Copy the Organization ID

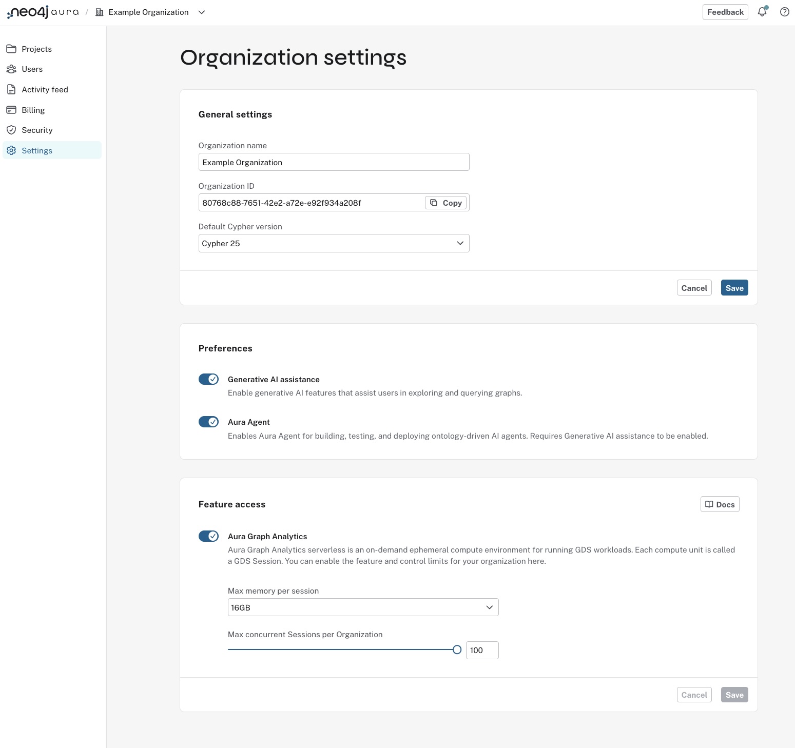[x=445, y=202]
